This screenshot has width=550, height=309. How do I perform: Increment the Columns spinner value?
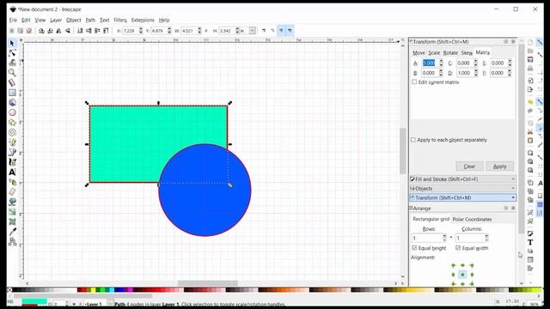click(486, 236)
